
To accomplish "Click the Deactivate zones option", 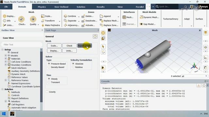I will pos(89,21).
